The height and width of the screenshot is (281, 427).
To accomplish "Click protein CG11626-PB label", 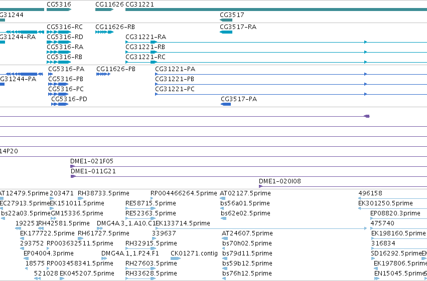I will coord(116,69).
